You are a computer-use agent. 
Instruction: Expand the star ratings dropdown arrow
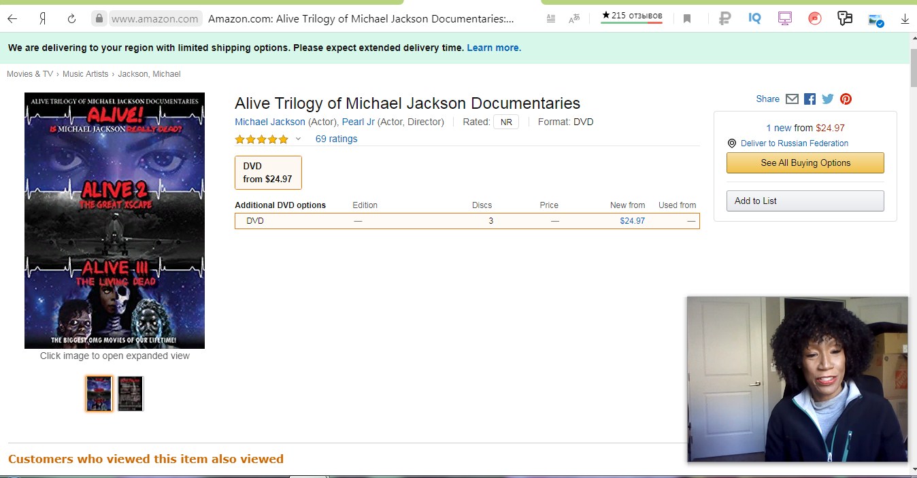click(x=297, y=139)
